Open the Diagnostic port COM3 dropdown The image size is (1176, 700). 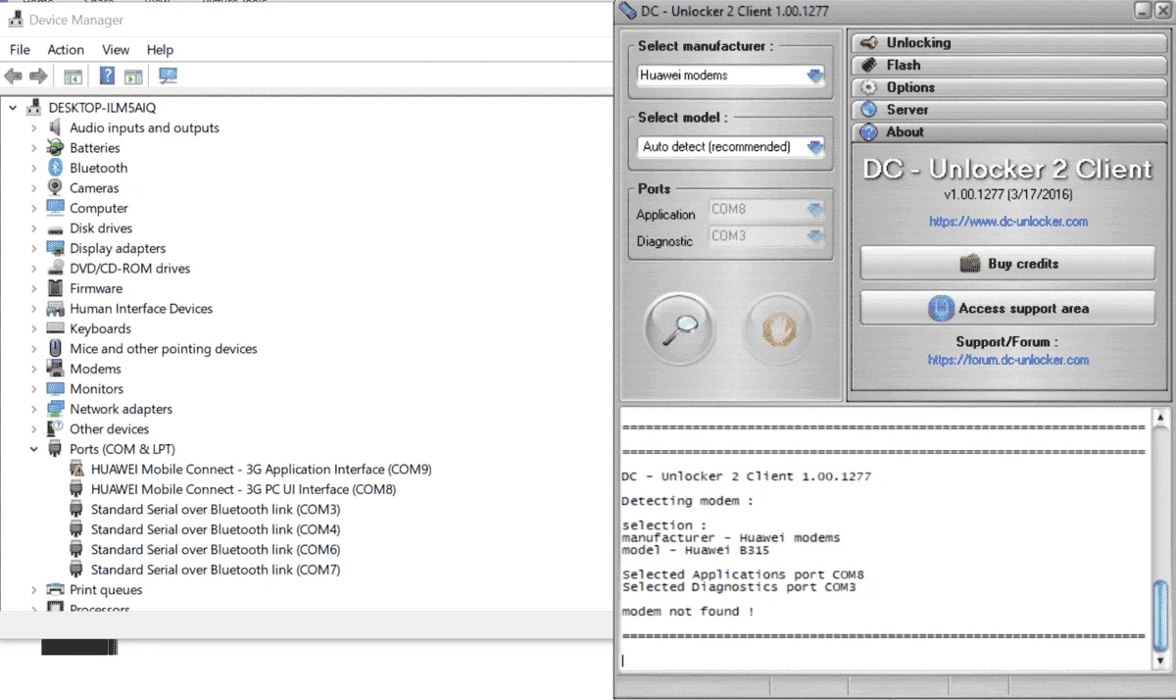click(x=765, y=236)
